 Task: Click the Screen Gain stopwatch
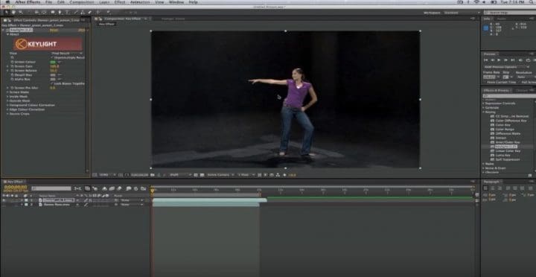[x=12, y=66]
